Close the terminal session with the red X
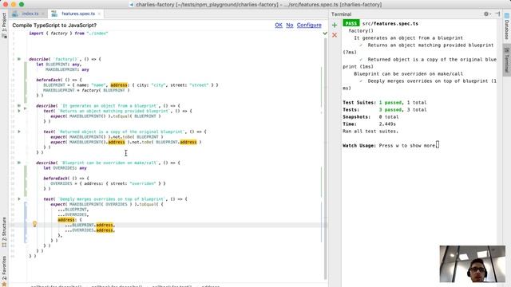Viewport: 511px width, 287px height. pos(335,35)
